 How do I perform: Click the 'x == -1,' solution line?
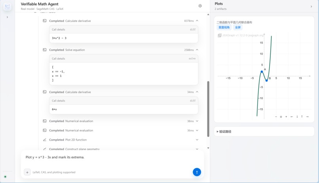point(58,72)
